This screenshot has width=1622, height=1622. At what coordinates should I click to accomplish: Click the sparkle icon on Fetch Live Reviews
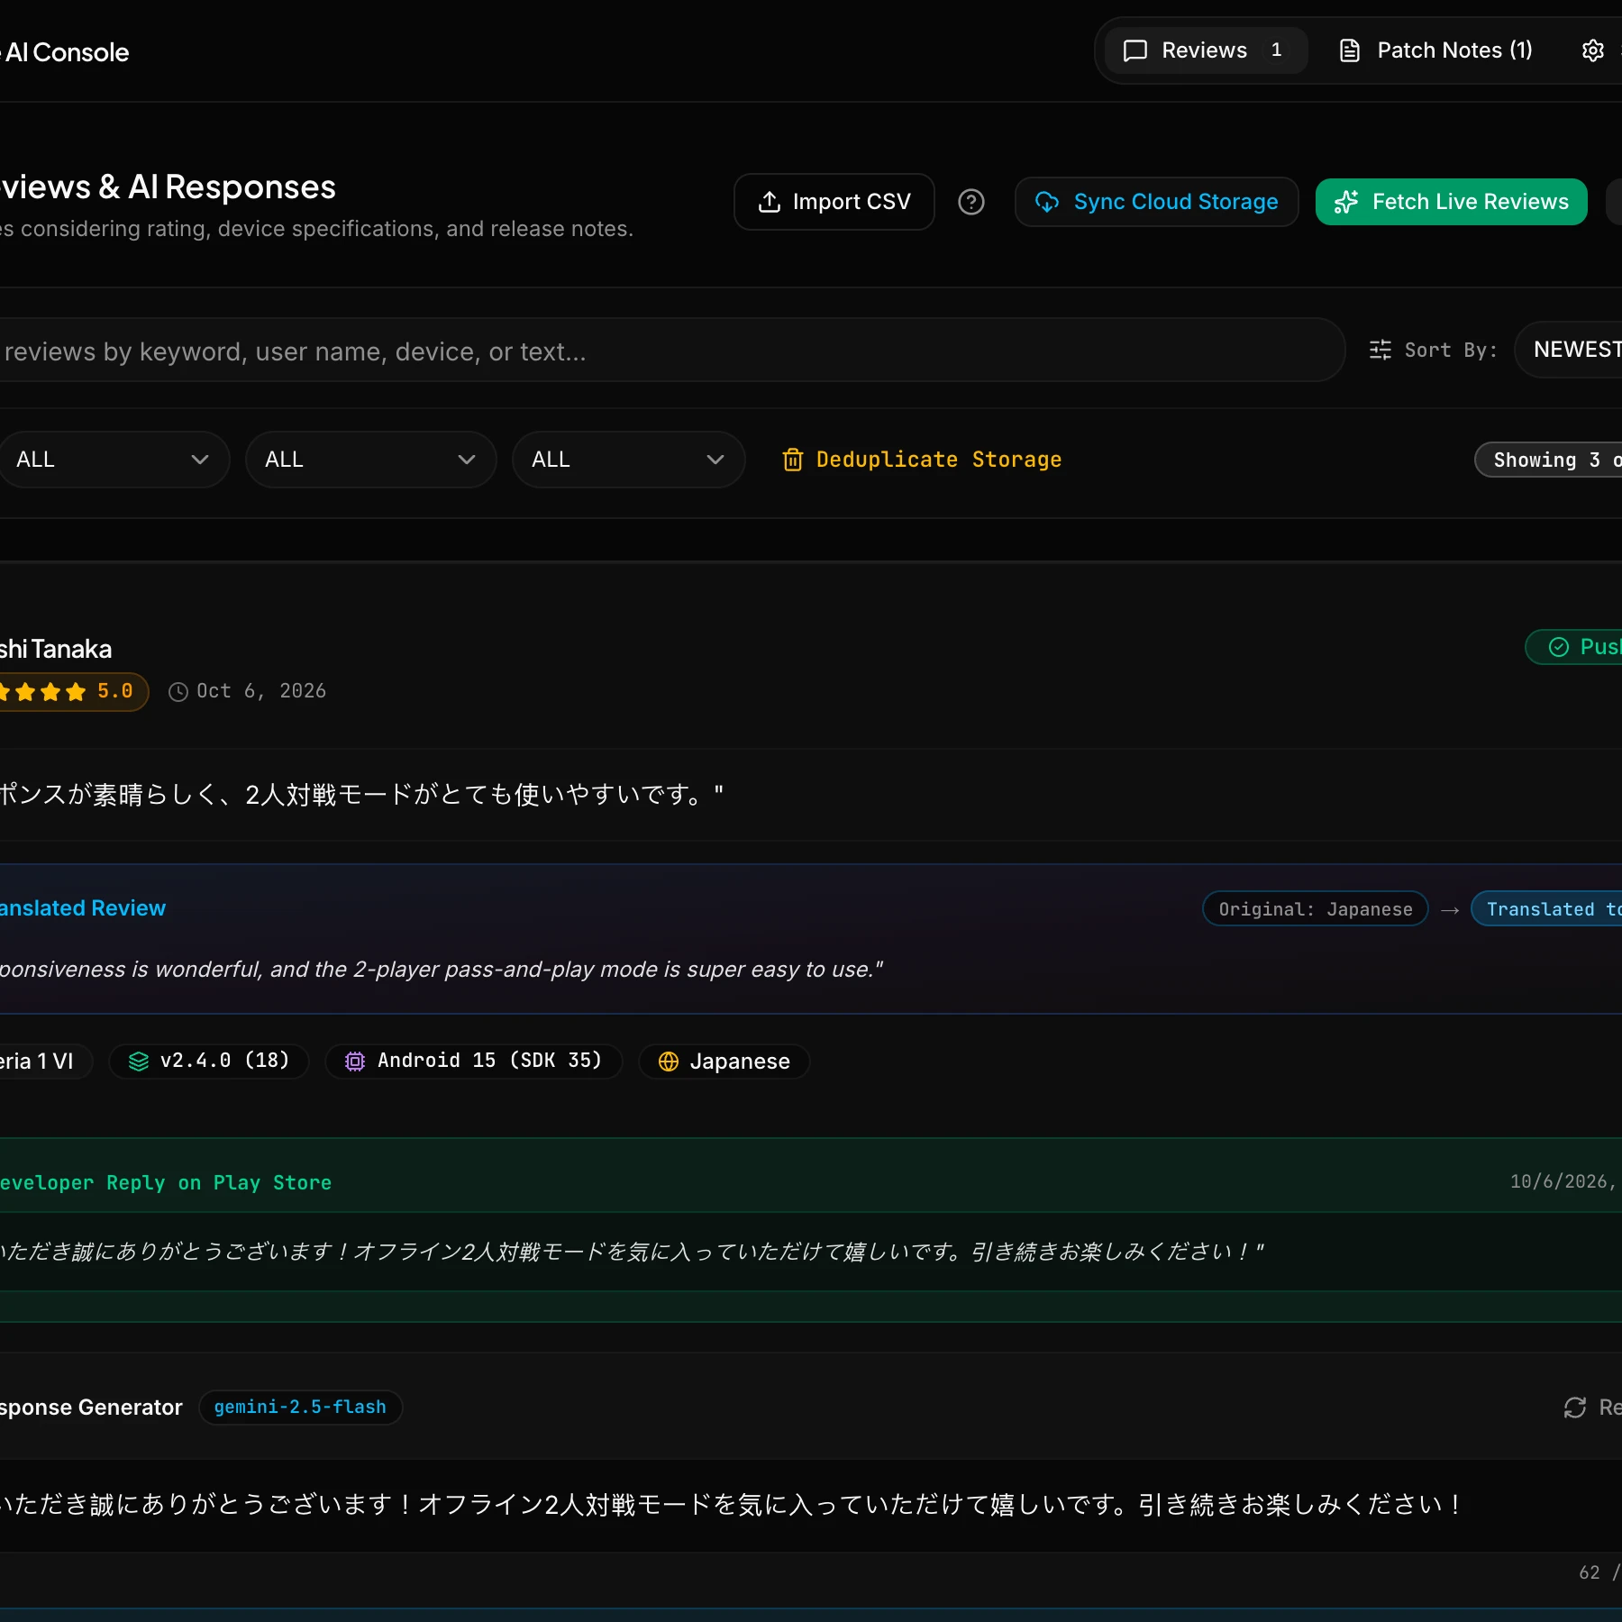pos(1345,202)
